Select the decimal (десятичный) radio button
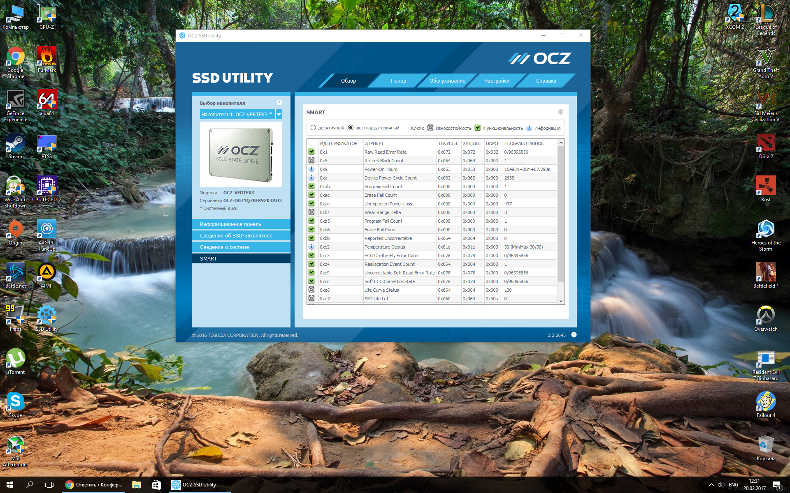Viewport: 790px width, 493px height. click(x=313, y=128)
